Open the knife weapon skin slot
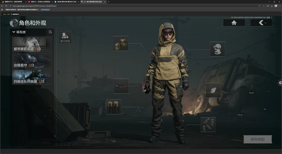 (121, 86)
